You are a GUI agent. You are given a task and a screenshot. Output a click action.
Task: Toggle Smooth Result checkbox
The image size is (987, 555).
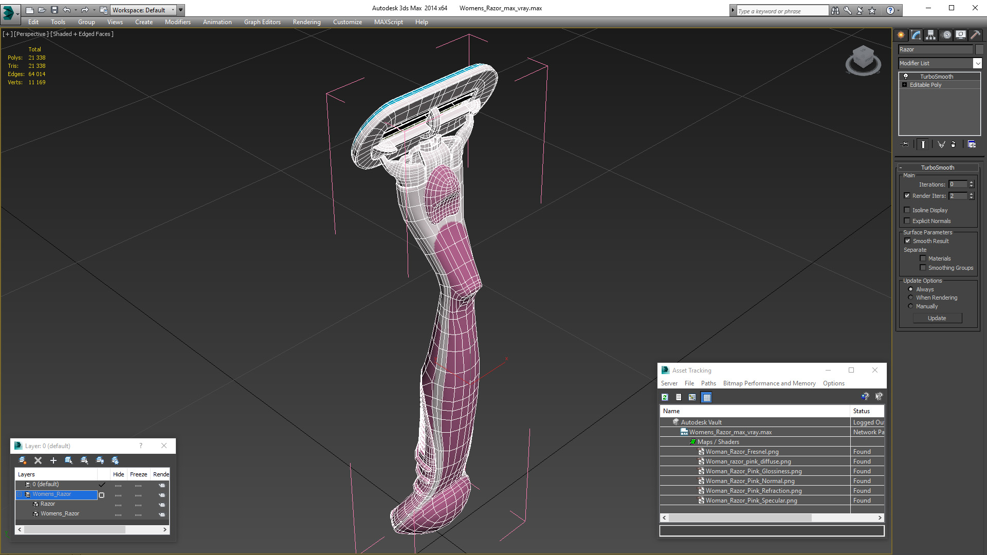tap(908, 241)
